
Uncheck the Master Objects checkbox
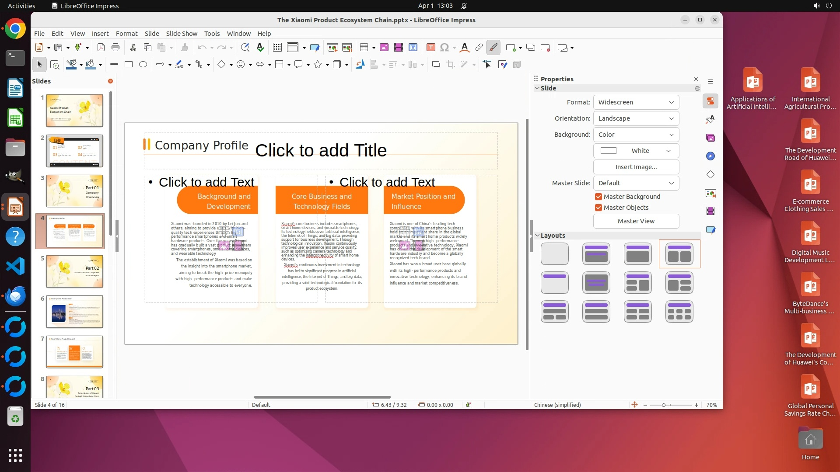598,208
